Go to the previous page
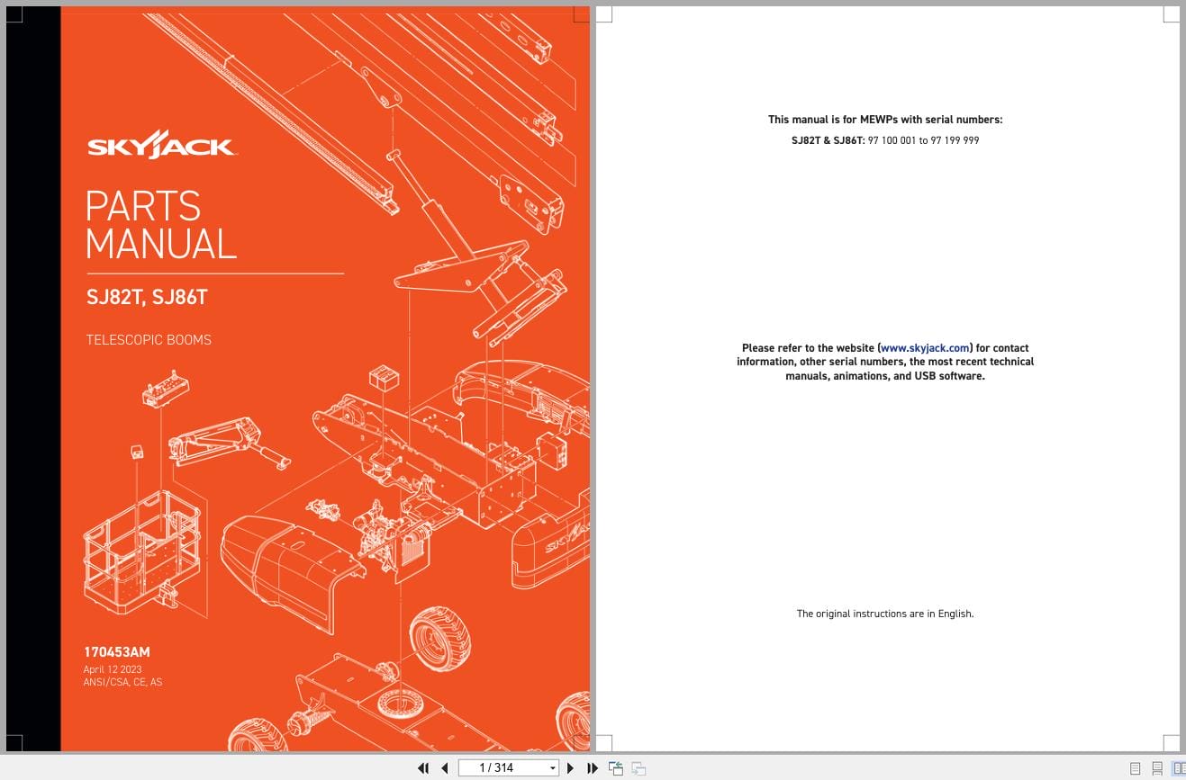The width and height of the screenshot is (1186, 780). (445, 767)
